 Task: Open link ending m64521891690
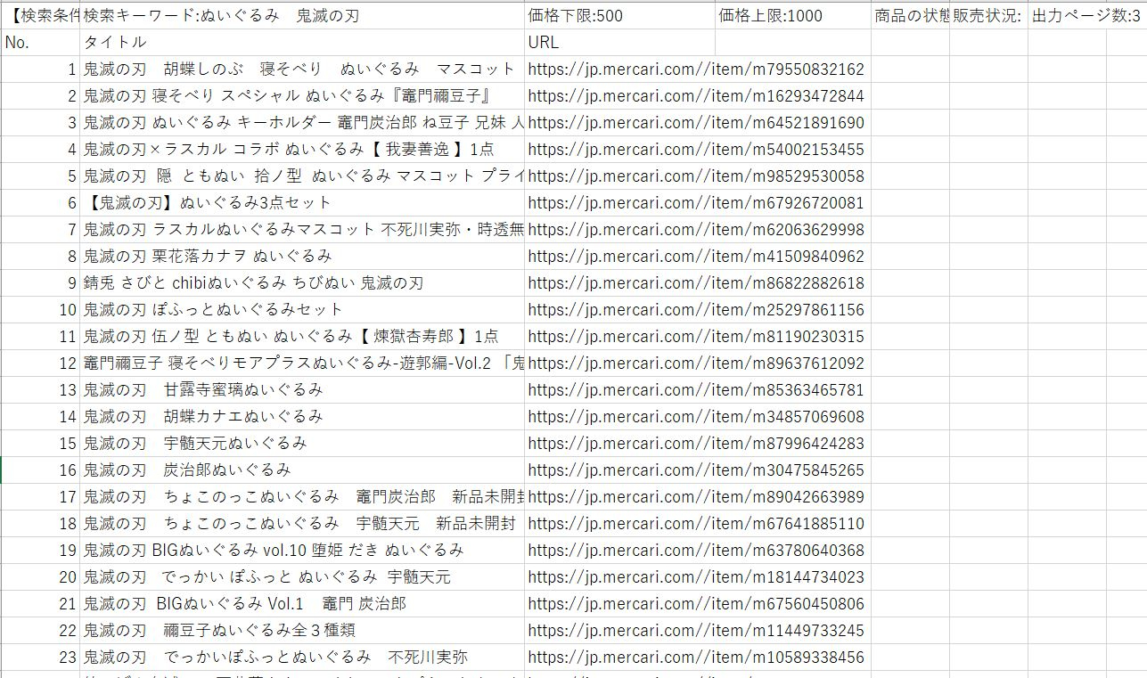coord(696,122)
